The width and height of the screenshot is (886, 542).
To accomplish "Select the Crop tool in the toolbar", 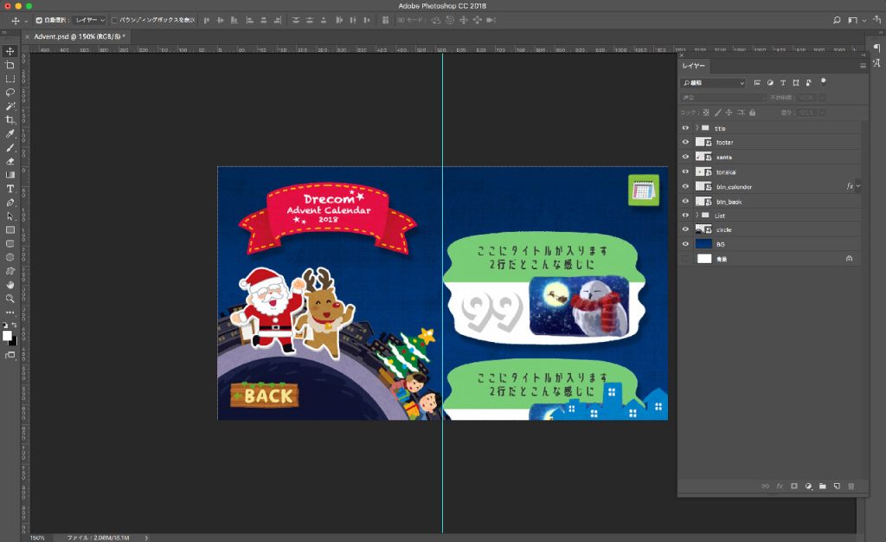I will coord(10,119).
